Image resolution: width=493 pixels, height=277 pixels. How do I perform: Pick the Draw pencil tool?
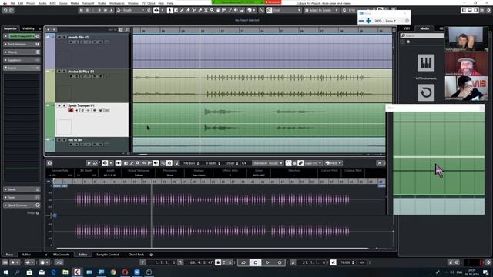182,10
